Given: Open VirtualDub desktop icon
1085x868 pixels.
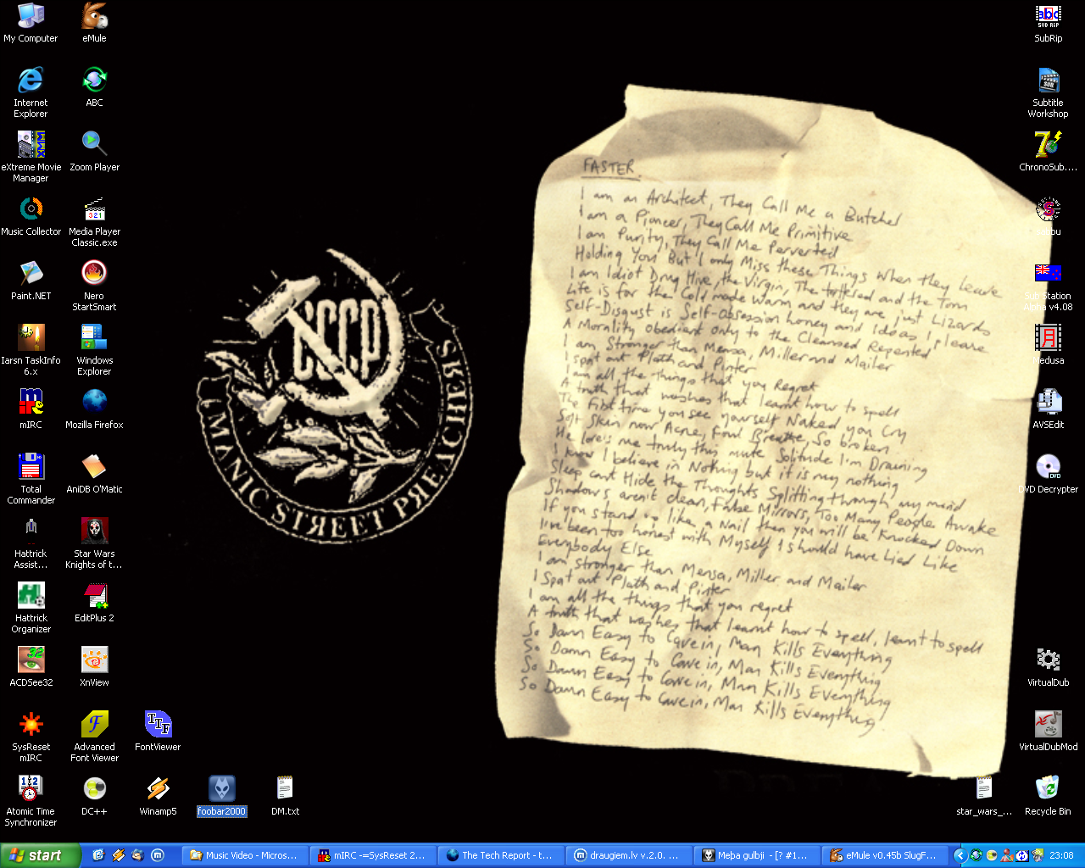Looking at the screenshot, I should 1048,667.
